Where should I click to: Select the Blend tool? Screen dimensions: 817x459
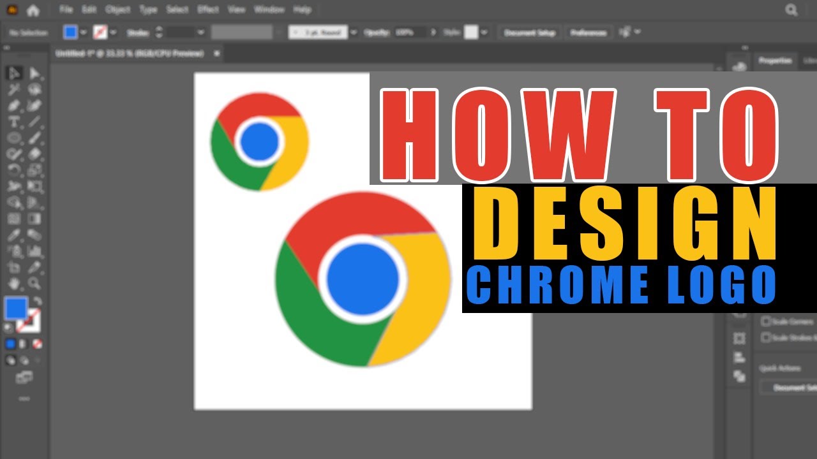(34, 235)
